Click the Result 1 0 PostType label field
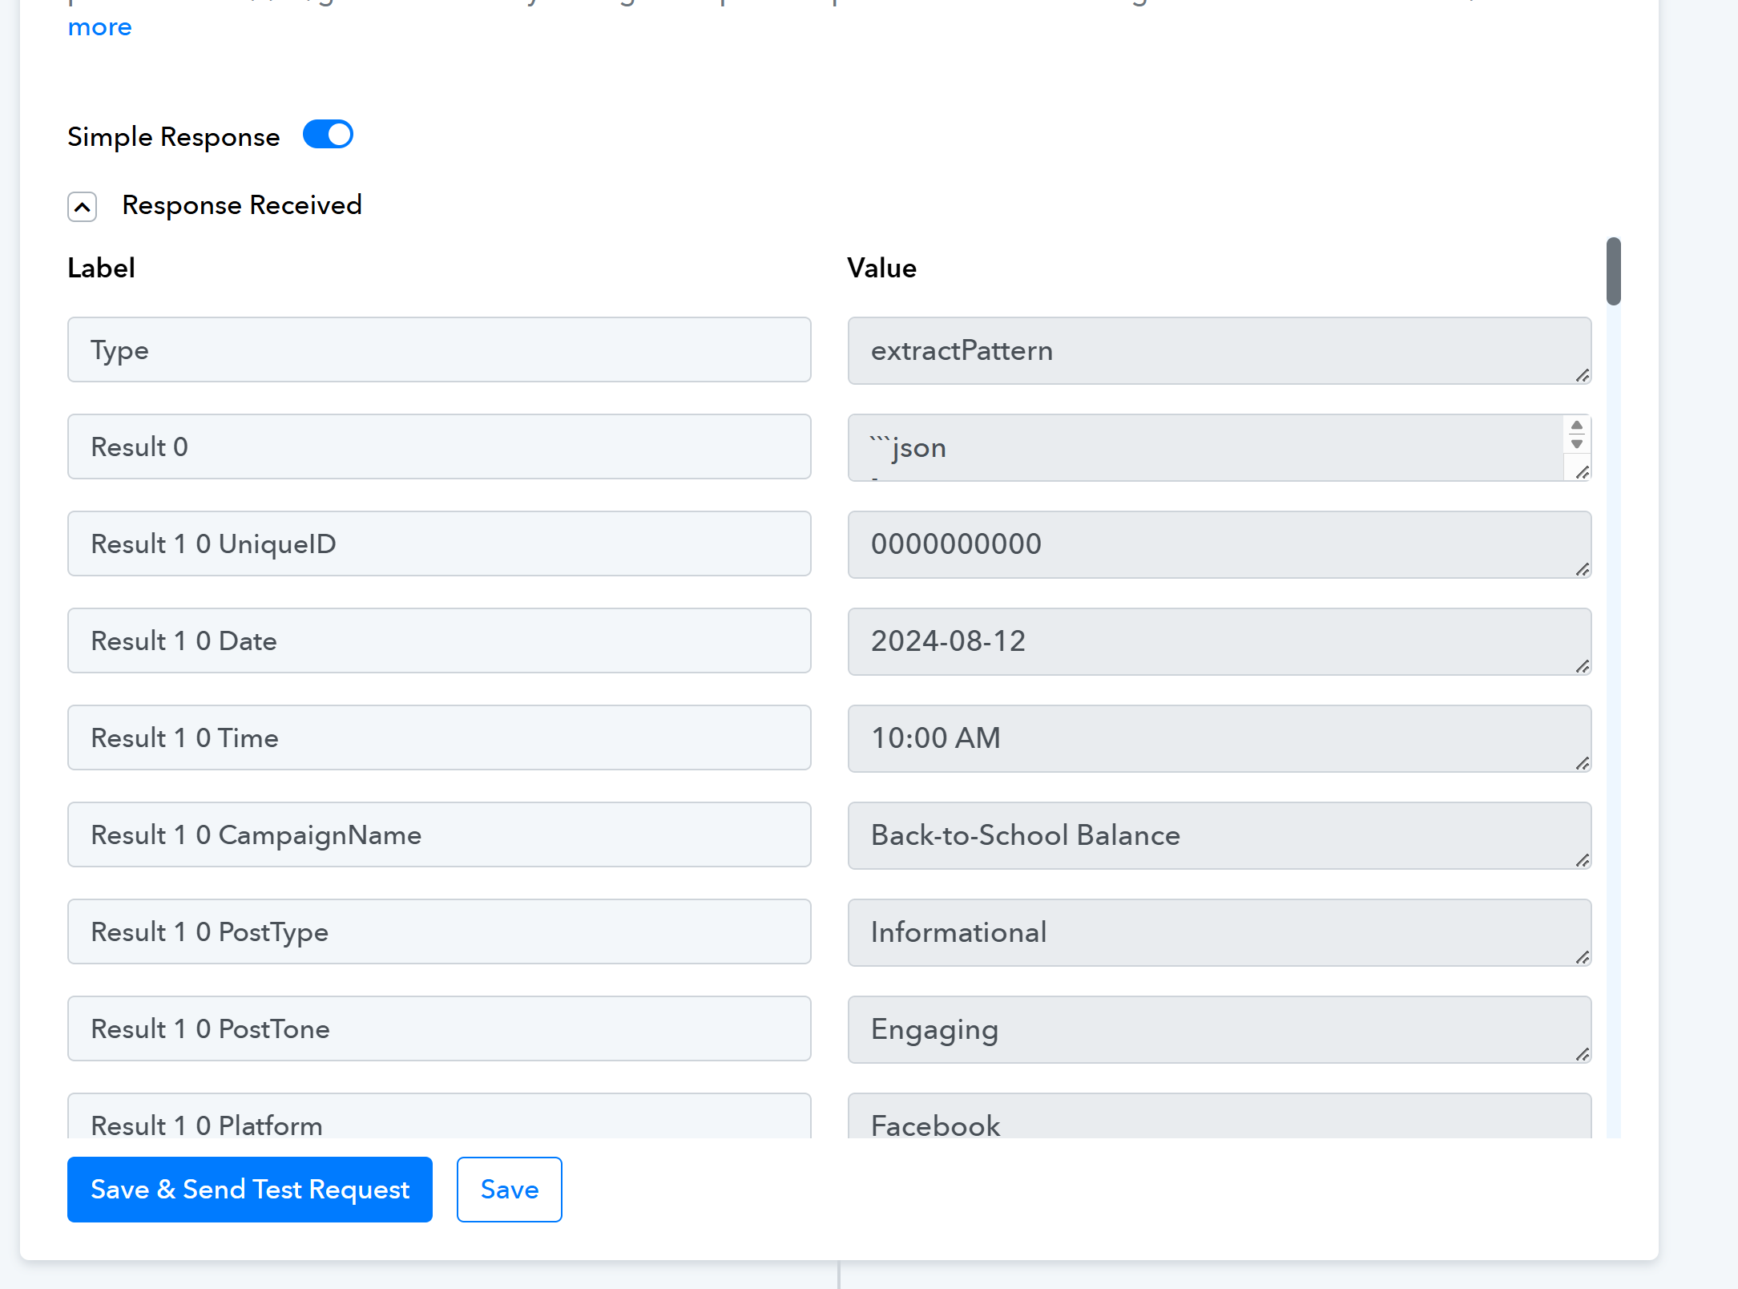Image resolution: width=1738 pixels, height=1289 pixels. 439,932
